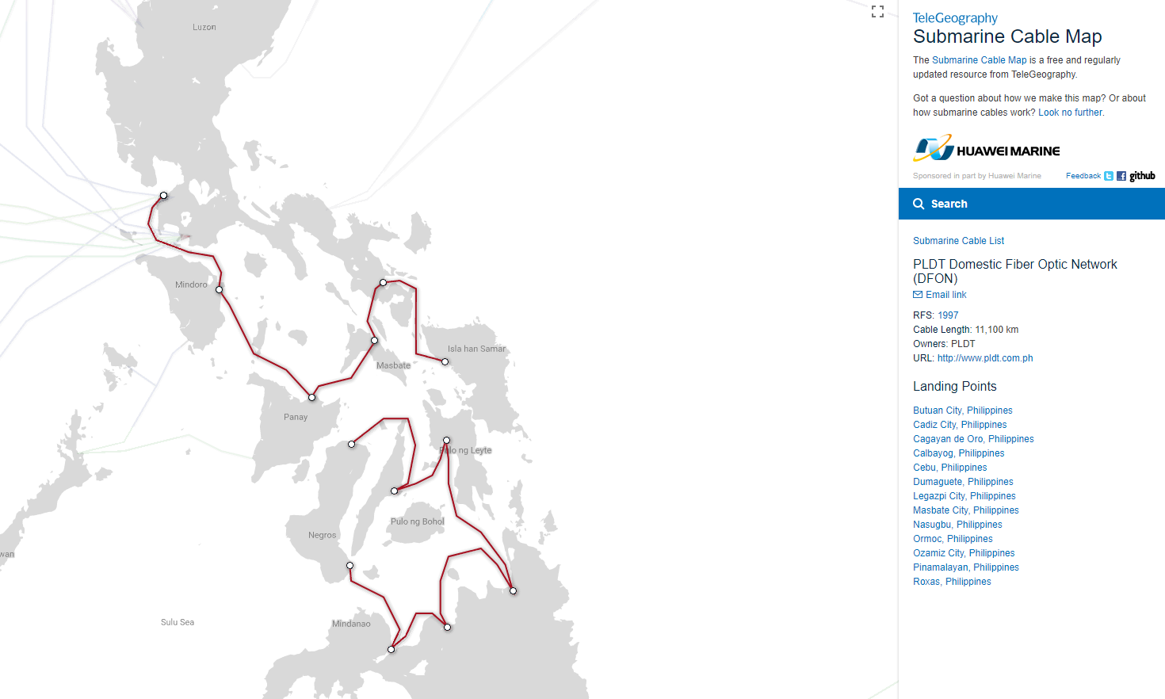The height and width of the screenshot is (699, 1165).
Task: Select the Legazpi landing point marker in southern Luzon
Action: [383, 282]
